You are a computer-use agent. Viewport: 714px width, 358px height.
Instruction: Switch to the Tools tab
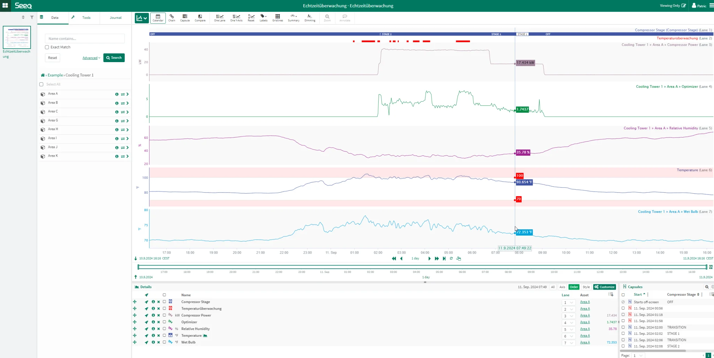pos(84,17)
